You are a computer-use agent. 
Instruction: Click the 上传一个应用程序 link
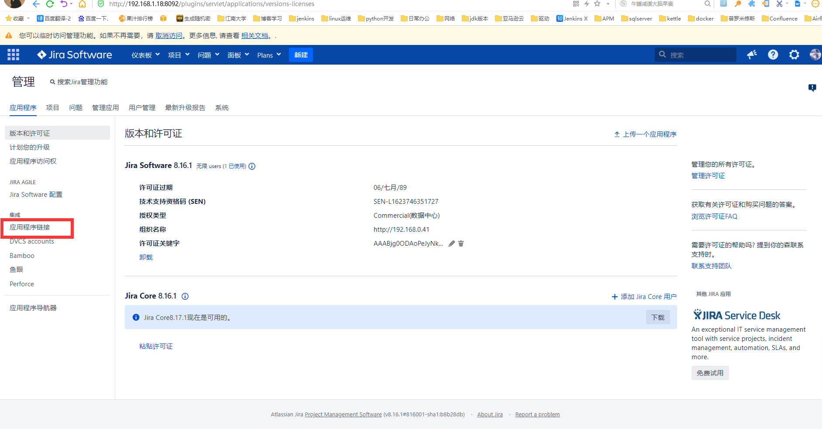click(x=645, y=134)
